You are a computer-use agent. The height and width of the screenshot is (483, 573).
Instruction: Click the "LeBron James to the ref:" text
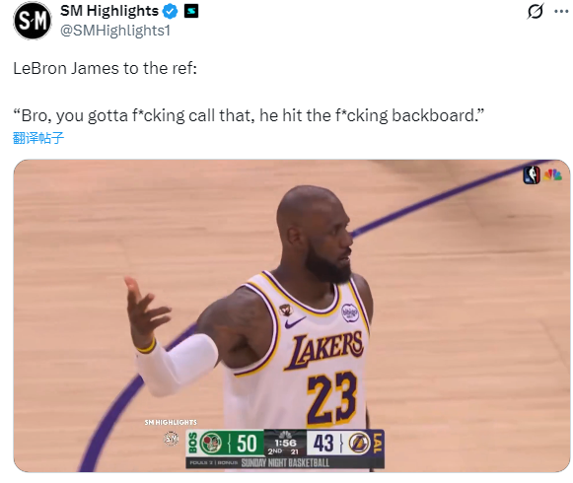pos(106,68)
